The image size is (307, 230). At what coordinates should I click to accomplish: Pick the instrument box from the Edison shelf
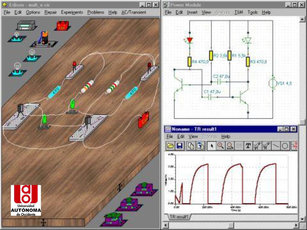click(x=26, y=25)
